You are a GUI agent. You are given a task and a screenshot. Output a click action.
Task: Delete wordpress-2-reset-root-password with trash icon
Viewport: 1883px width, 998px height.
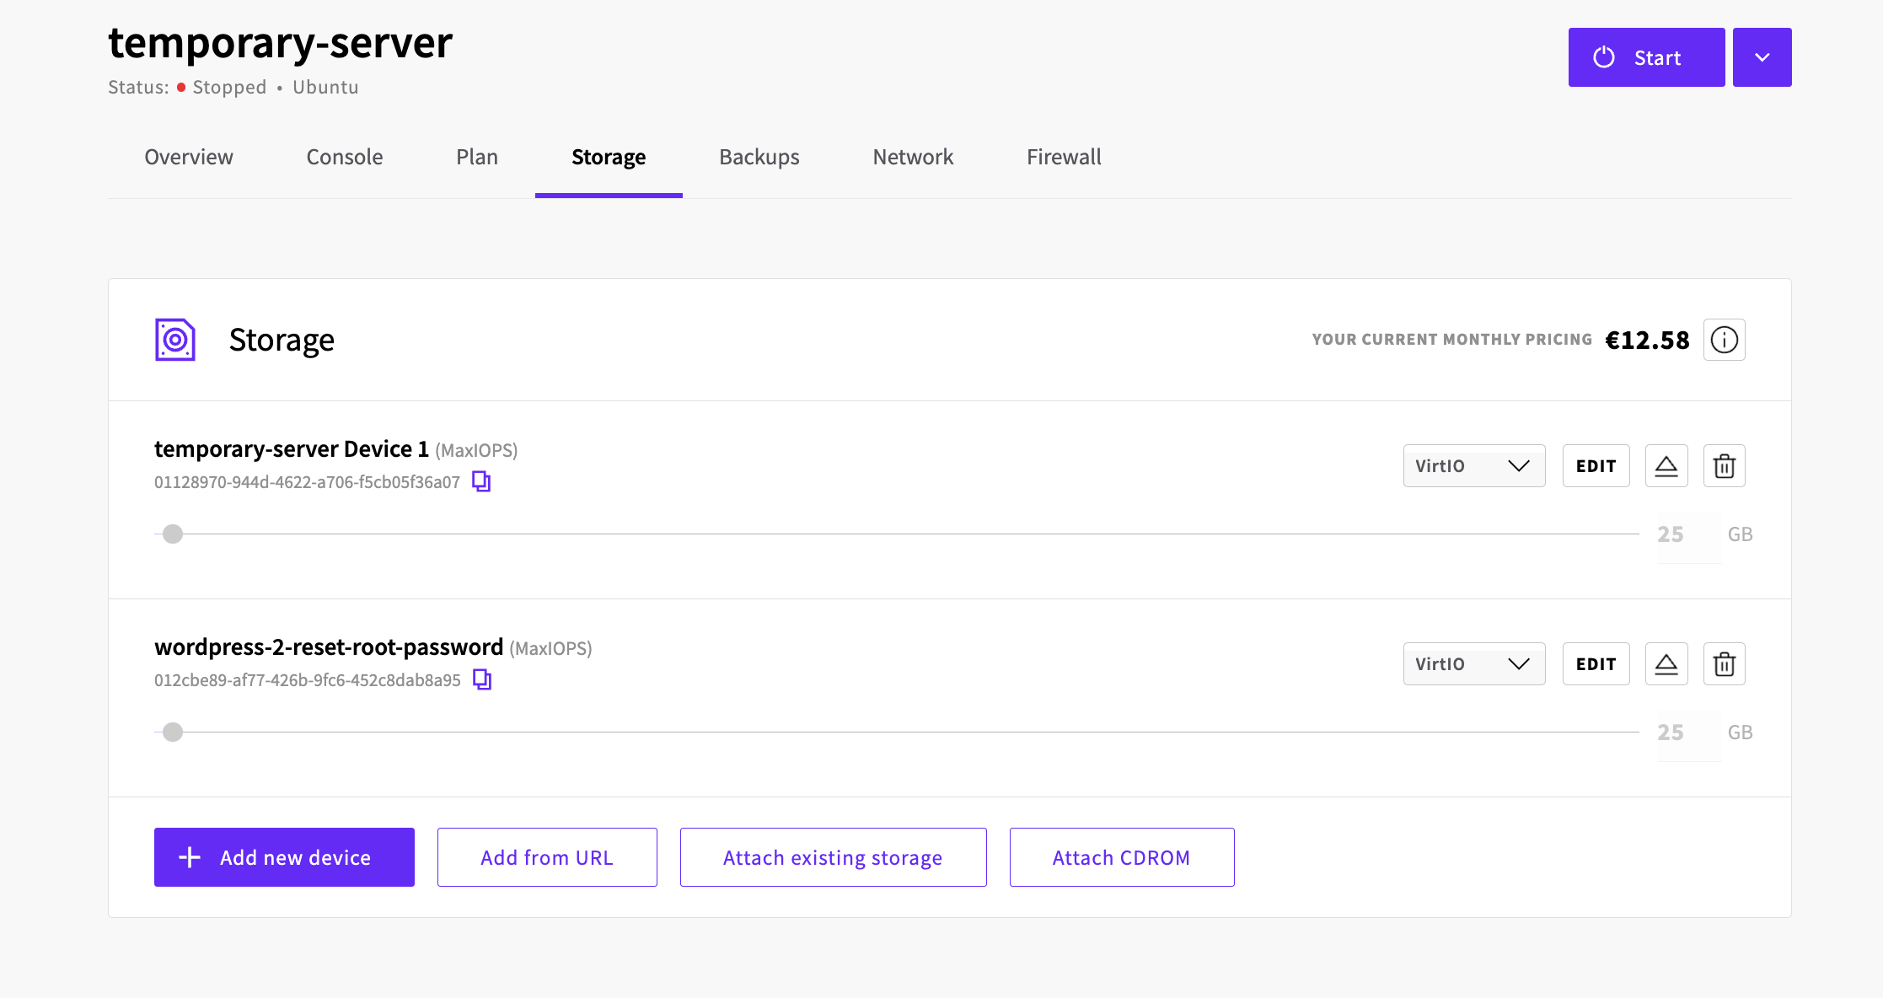tap(1725, 663)
